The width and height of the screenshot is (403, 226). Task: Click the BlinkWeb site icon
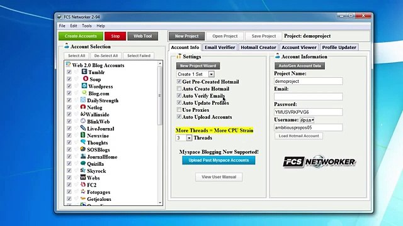pos(83,121)
